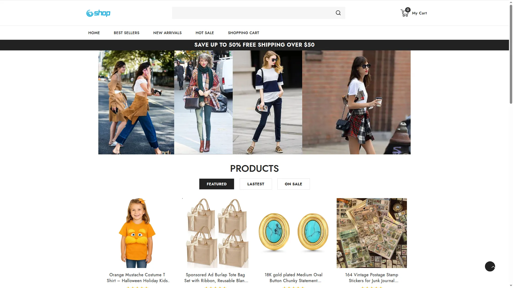Open the HOT SALE menu item
This screenshot has height=288, width=513.
[205, 33]
